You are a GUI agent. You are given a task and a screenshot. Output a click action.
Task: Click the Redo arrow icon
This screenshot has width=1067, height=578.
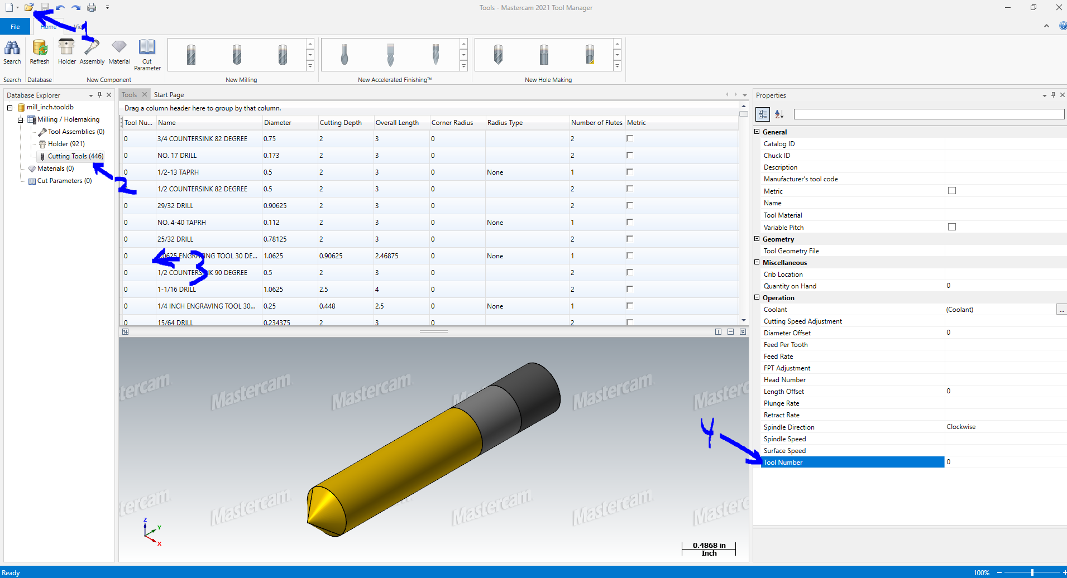click(76, 7)
